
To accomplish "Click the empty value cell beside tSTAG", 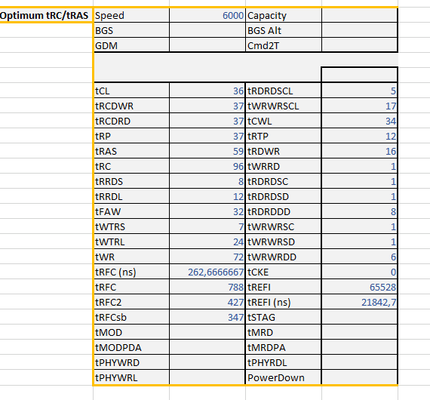I will (x=359, y=317).
